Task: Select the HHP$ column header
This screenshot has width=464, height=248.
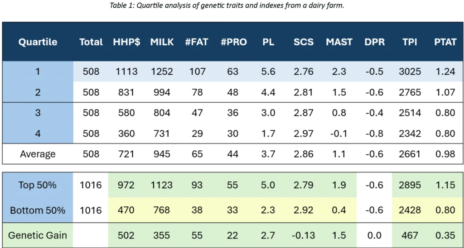Action: [x=126, y=42]
